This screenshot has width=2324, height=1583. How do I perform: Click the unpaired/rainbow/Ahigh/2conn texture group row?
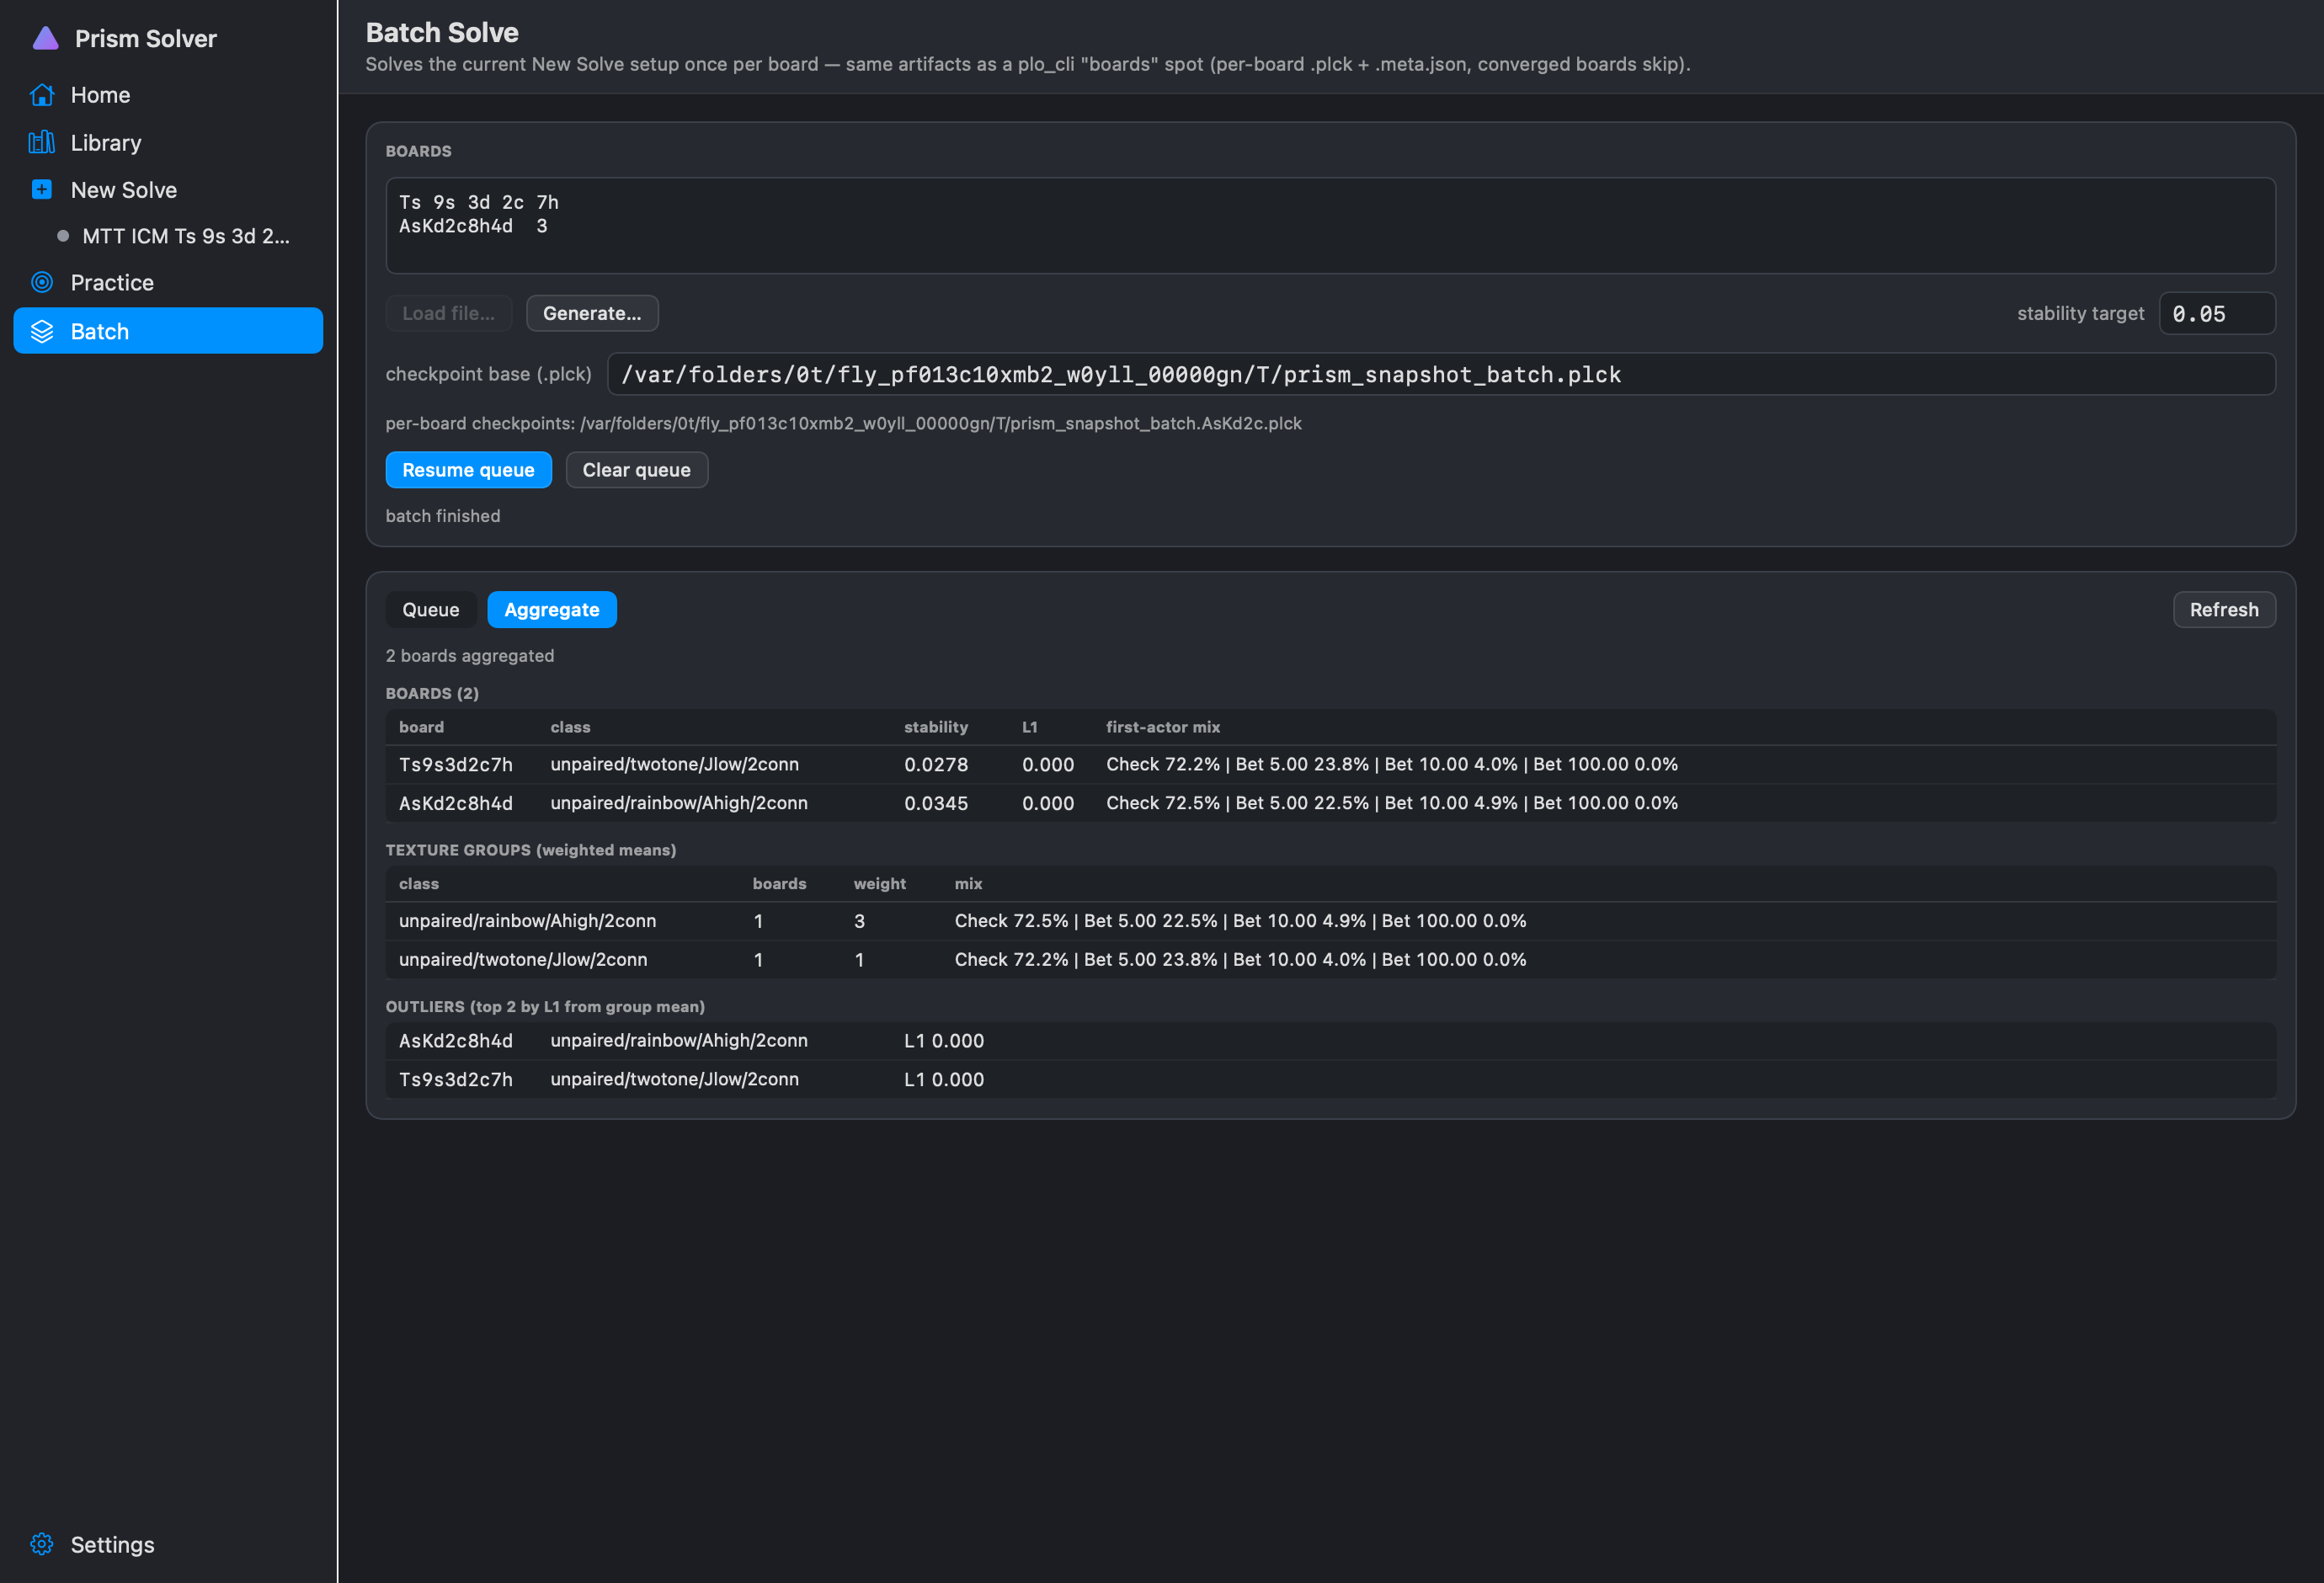pyautogui.click(x=1330, y=921)
